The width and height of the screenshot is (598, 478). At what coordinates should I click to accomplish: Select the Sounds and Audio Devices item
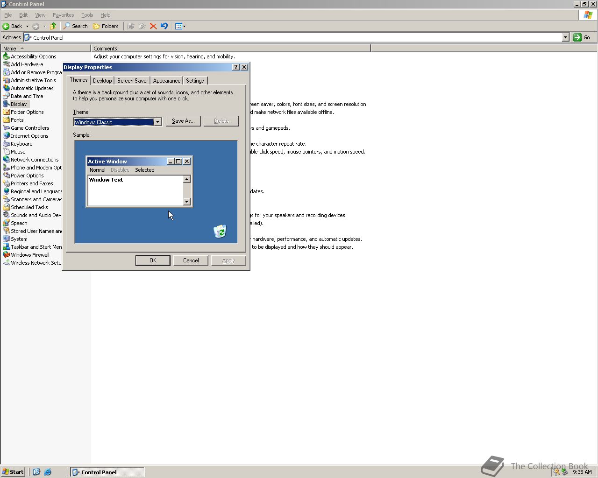(32, 215)
